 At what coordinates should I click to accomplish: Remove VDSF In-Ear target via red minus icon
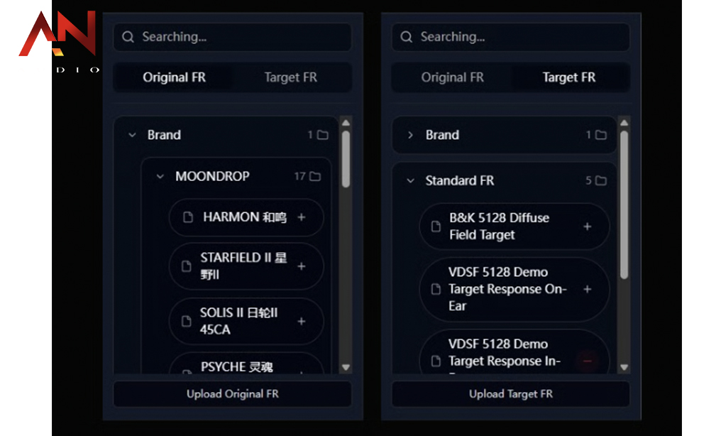pos(587,361)
